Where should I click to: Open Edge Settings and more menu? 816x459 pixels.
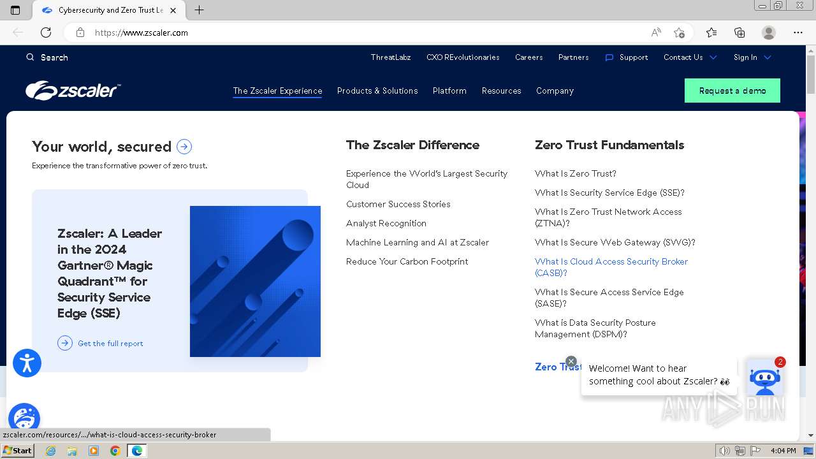[798, 33]
